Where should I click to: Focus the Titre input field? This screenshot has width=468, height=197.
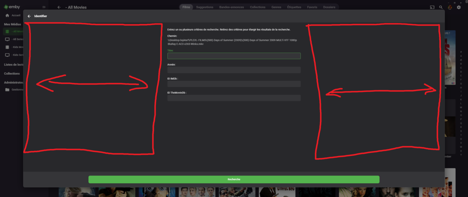coord(234,56)
